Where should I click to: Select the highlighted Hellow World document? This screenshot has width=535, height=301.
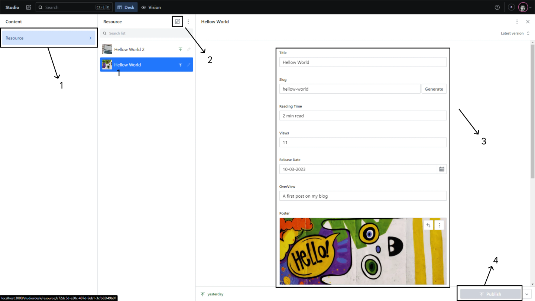coord(146,65)
